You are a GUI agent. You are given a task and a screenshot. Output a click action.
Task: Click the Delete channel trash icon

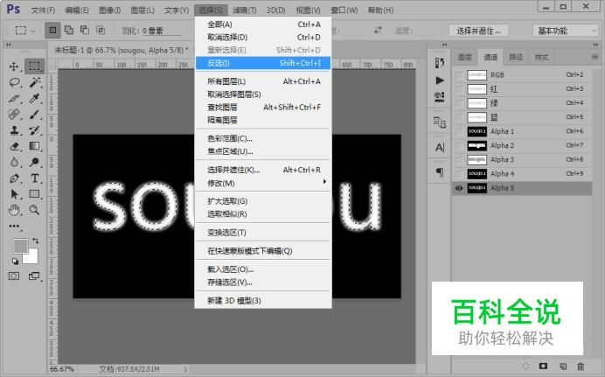click(x=581, y=366)
